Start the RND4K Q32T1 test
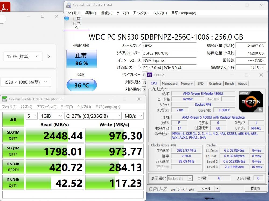Screen dimensions: 269x201 [x=13, y=167]
